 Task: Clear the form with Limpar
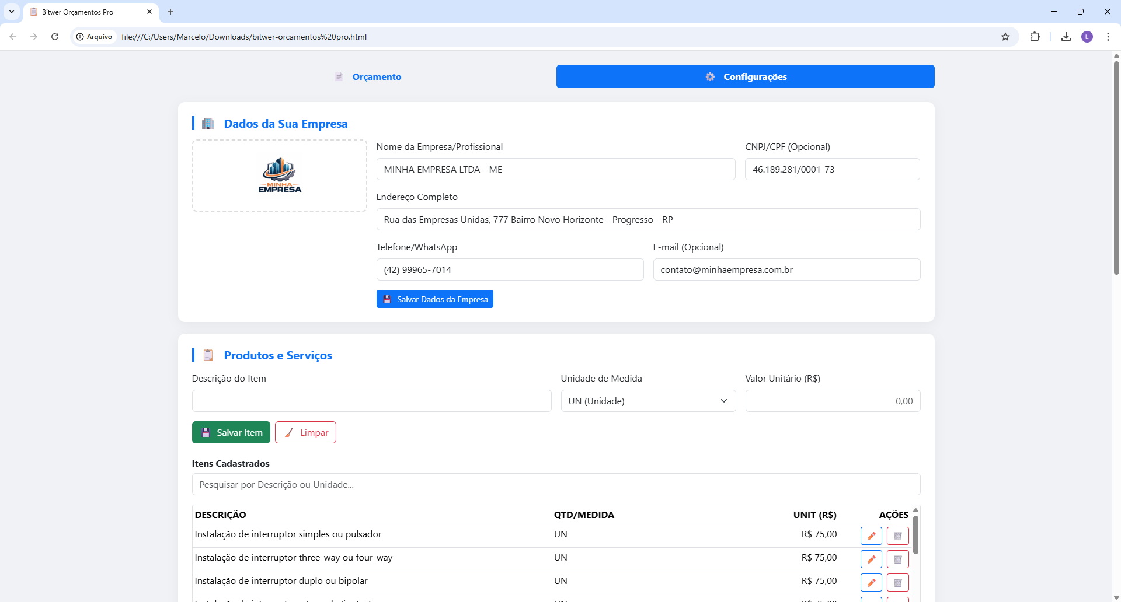[305, 432]
